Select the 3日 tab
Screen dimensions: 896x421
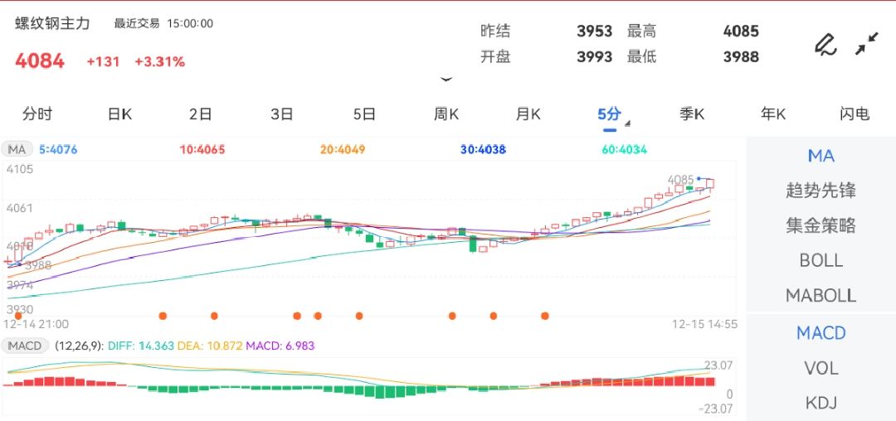pyautogui.click(x=282, y=114)
